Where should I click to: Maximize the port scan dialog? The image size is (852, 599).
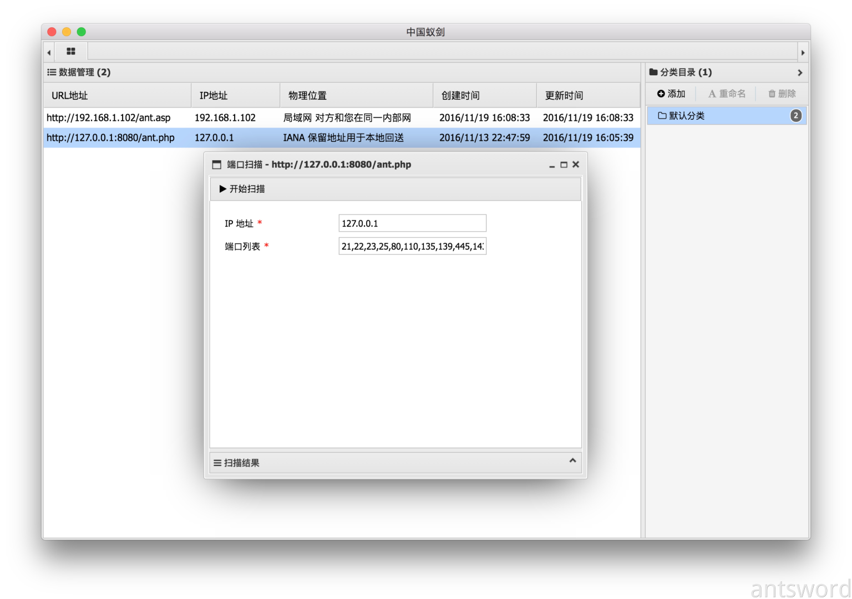[x=564, y=165]
